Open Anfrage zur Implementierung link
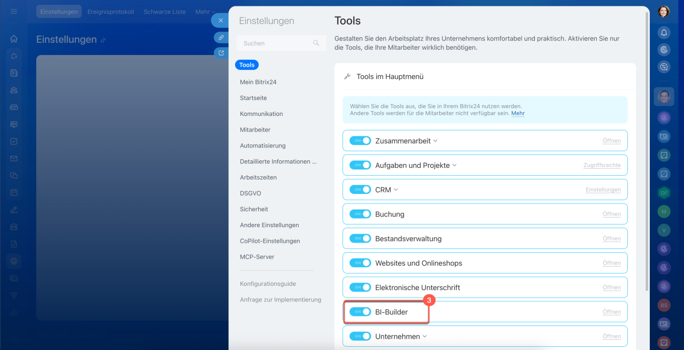This screenshot has width=684, height=350. pyautogui.click(x=281, y=300)
